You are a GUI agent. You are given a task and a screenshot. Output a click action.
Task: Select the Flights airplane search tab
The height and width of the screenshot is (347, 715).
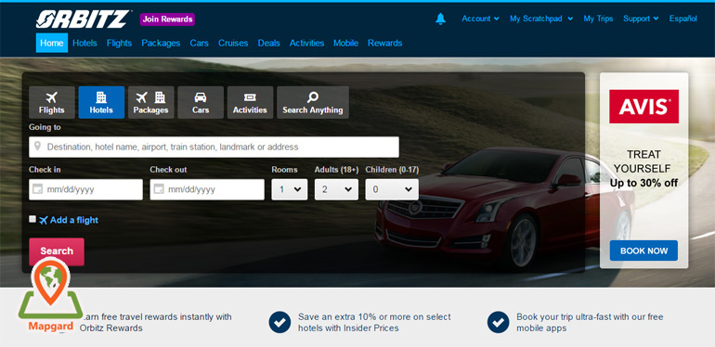tap(51, 102)
